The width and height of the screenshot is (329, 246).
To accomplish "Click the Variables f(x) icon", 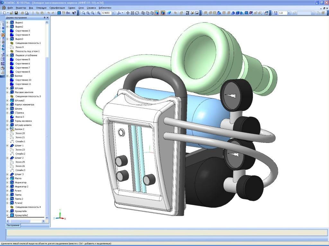I will (x=68, y=13).
